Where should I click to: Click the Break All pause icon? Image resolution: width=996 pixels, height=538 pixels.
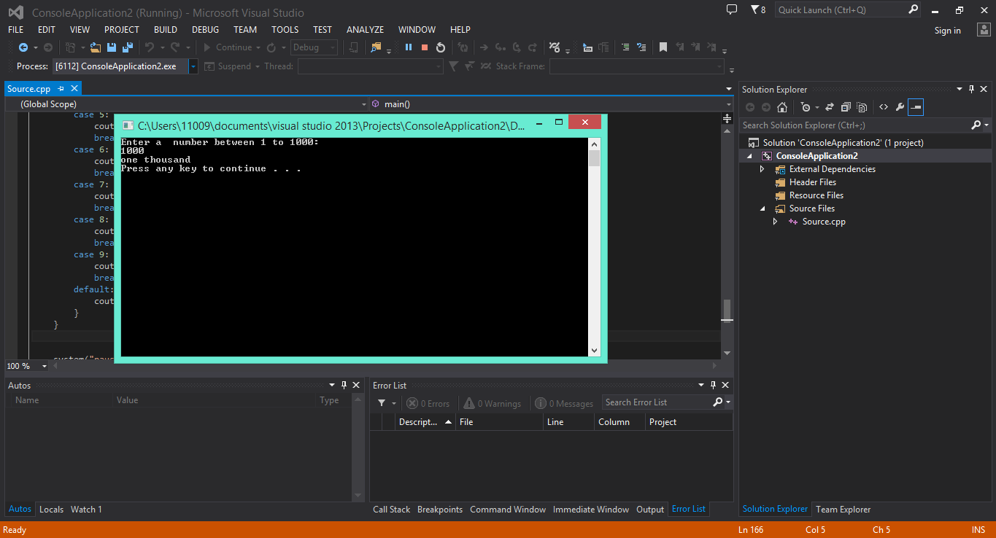pyautogui.click(x=409, y=47)
